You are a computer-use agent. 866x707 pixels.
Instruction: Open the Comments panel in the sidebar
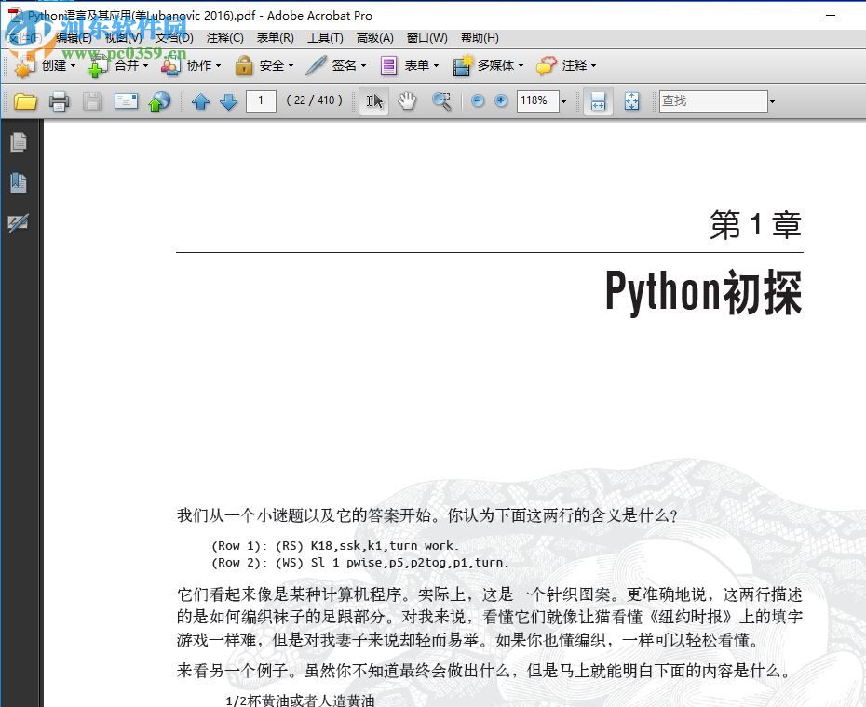click(x=20, y=223)
